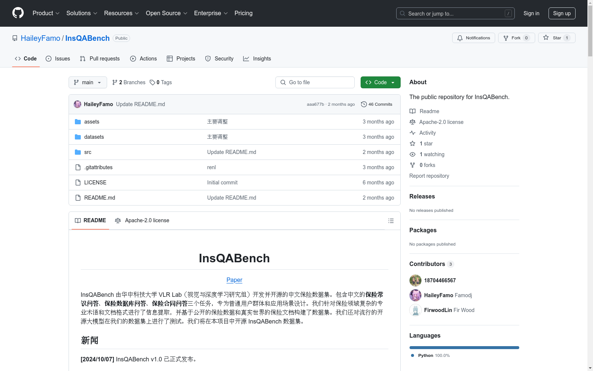Select the README tab
The image size is (593, 371).
(x=90, y=220)
